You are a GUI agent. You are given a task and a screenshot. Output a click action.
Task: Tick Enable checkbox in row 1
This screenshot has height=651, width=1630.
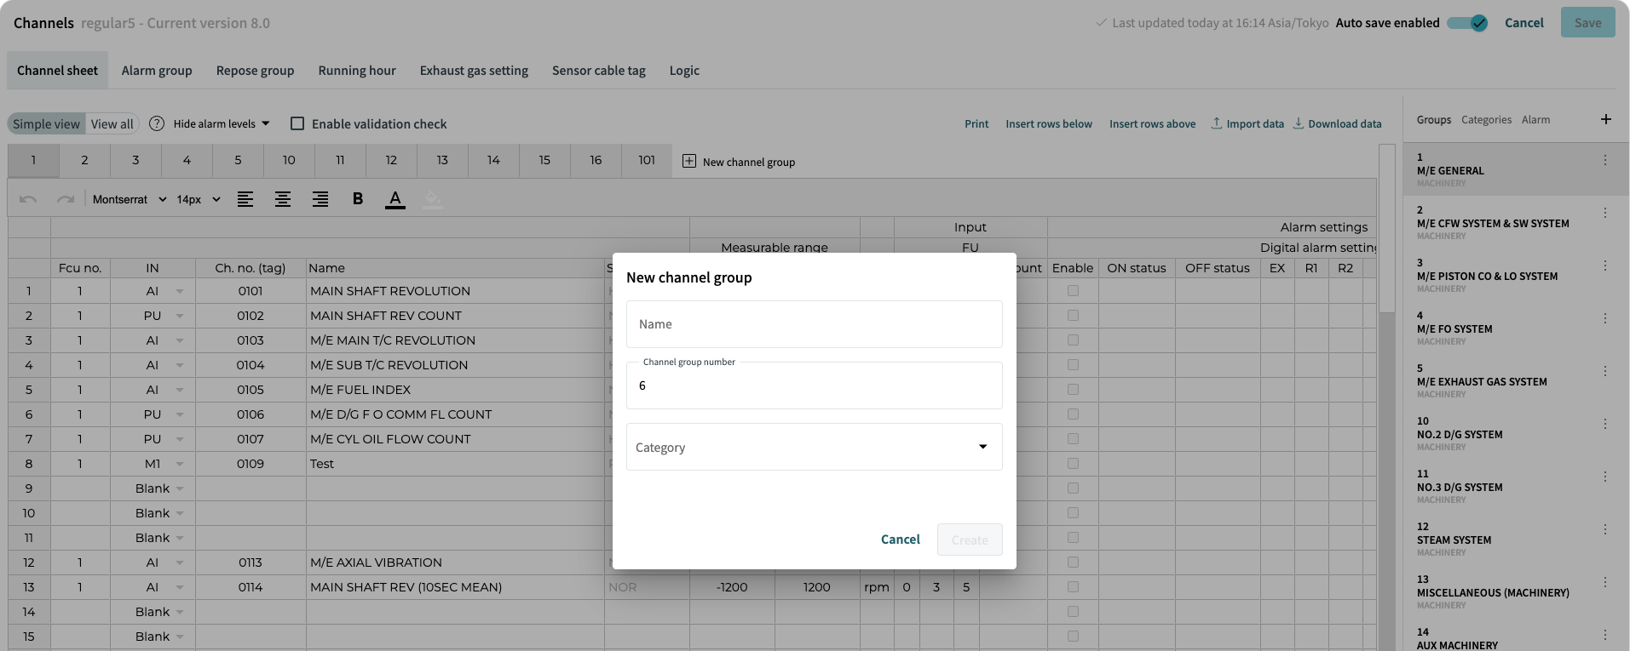point(1073,291)
